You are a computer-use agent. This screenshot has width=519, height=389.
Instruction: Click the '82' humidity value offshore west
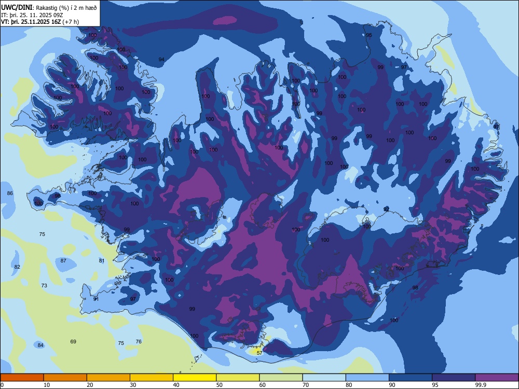point(17,267)
